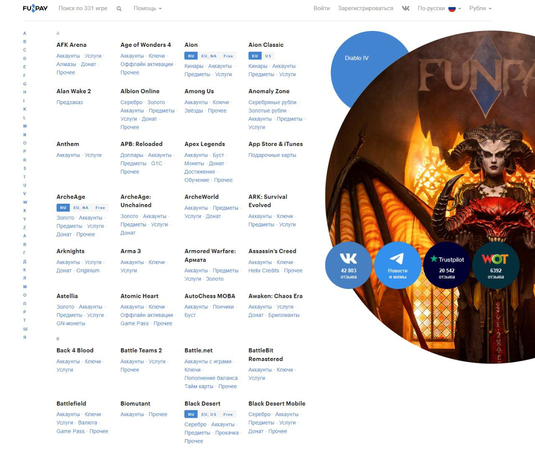
Task: Open the Biomutant game title
Action: [x=135, y=404]
